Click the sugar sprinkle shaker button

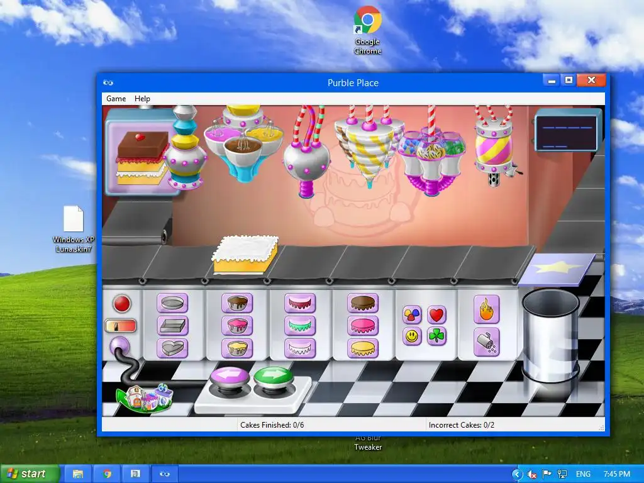pyautogui.click(x=487, y=341)
